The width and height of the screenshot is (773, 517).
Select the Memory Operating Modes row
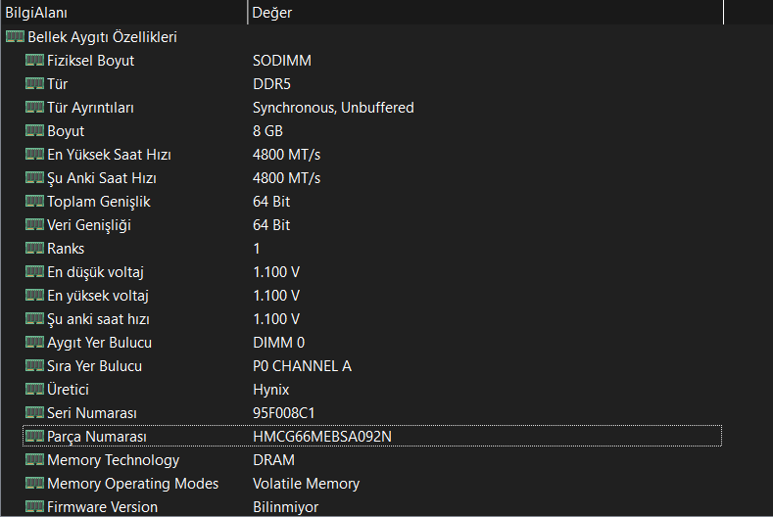coord(132,484)
